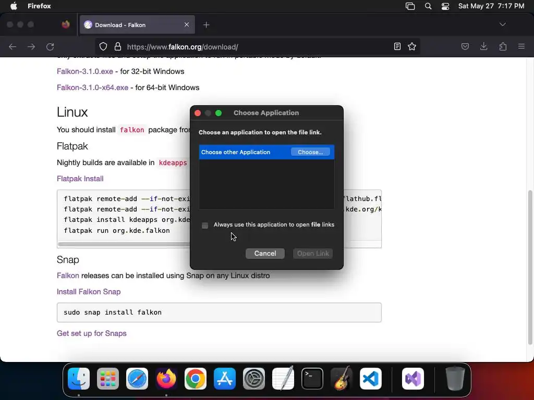534x400 pixels.
Task: Open App Store from the Dock
Action: (225, 379)
